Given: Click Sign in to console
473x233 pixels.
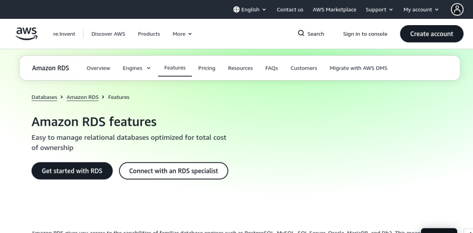Looking at the screenshot, I should [365, 34].
